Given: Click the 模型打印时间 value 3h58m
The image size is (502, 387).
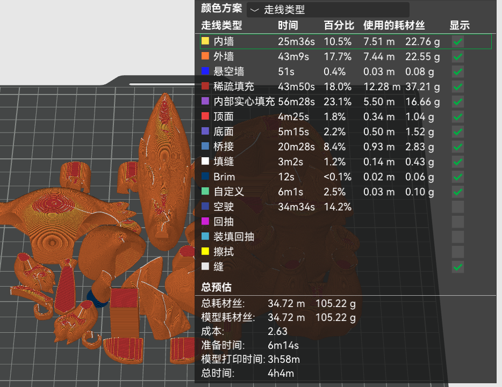Looking at the screenshot, I should [284, 360].
